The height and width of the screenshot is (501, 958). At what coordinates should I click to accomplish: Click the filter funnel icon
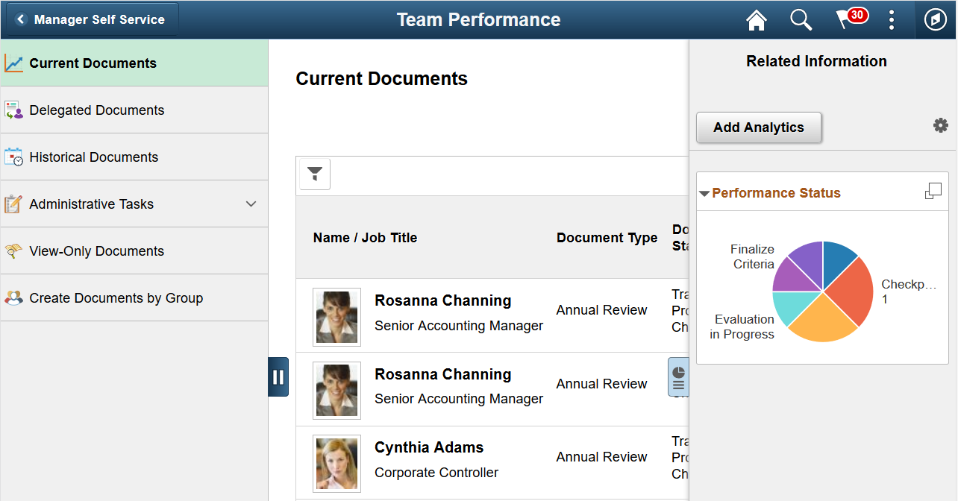(x=315, y=174)
